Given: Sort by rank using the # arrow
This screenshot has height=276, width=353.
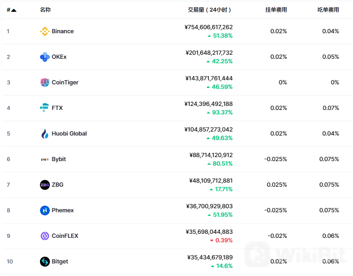Looking at the screenshot, I should click(x=12, y=10).
